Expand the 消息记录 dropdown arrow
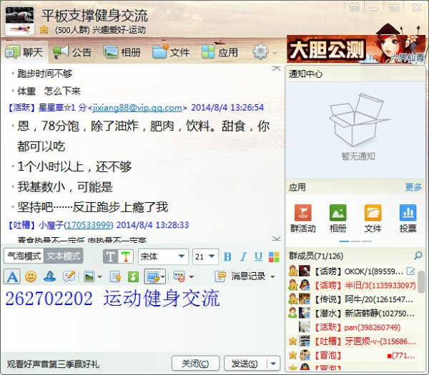Screen dimensions: 429x375 (x=272, y=277)
